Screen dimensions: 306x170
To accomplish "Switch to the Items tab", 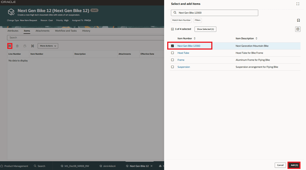I will pyautogui.click(x=27, y=31).
